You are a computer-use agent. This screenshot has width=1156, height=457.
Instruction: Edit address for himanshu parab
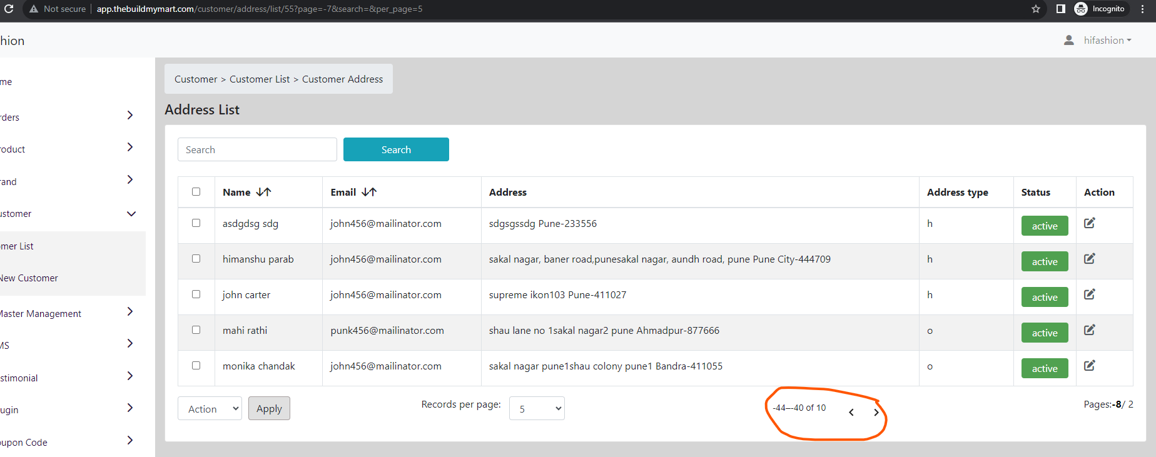(x=1089, y=259)
